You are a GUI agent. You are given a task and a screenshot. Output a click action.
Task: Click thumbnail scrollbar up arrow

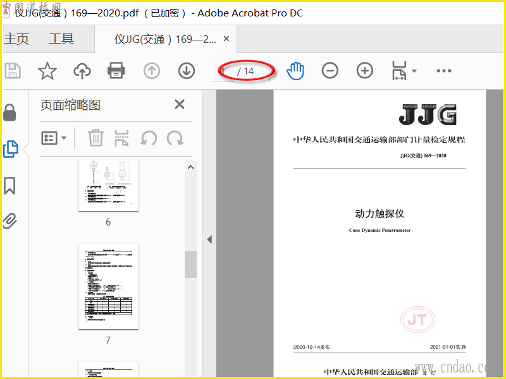[x=191, y=167]
